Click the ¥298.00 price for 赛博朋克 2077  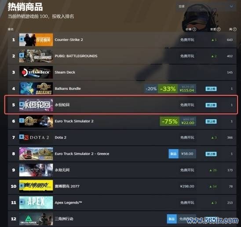point(187,186)
